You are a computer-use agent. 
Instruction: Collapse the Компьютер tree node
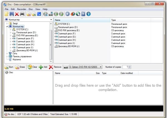coord(7,26)
